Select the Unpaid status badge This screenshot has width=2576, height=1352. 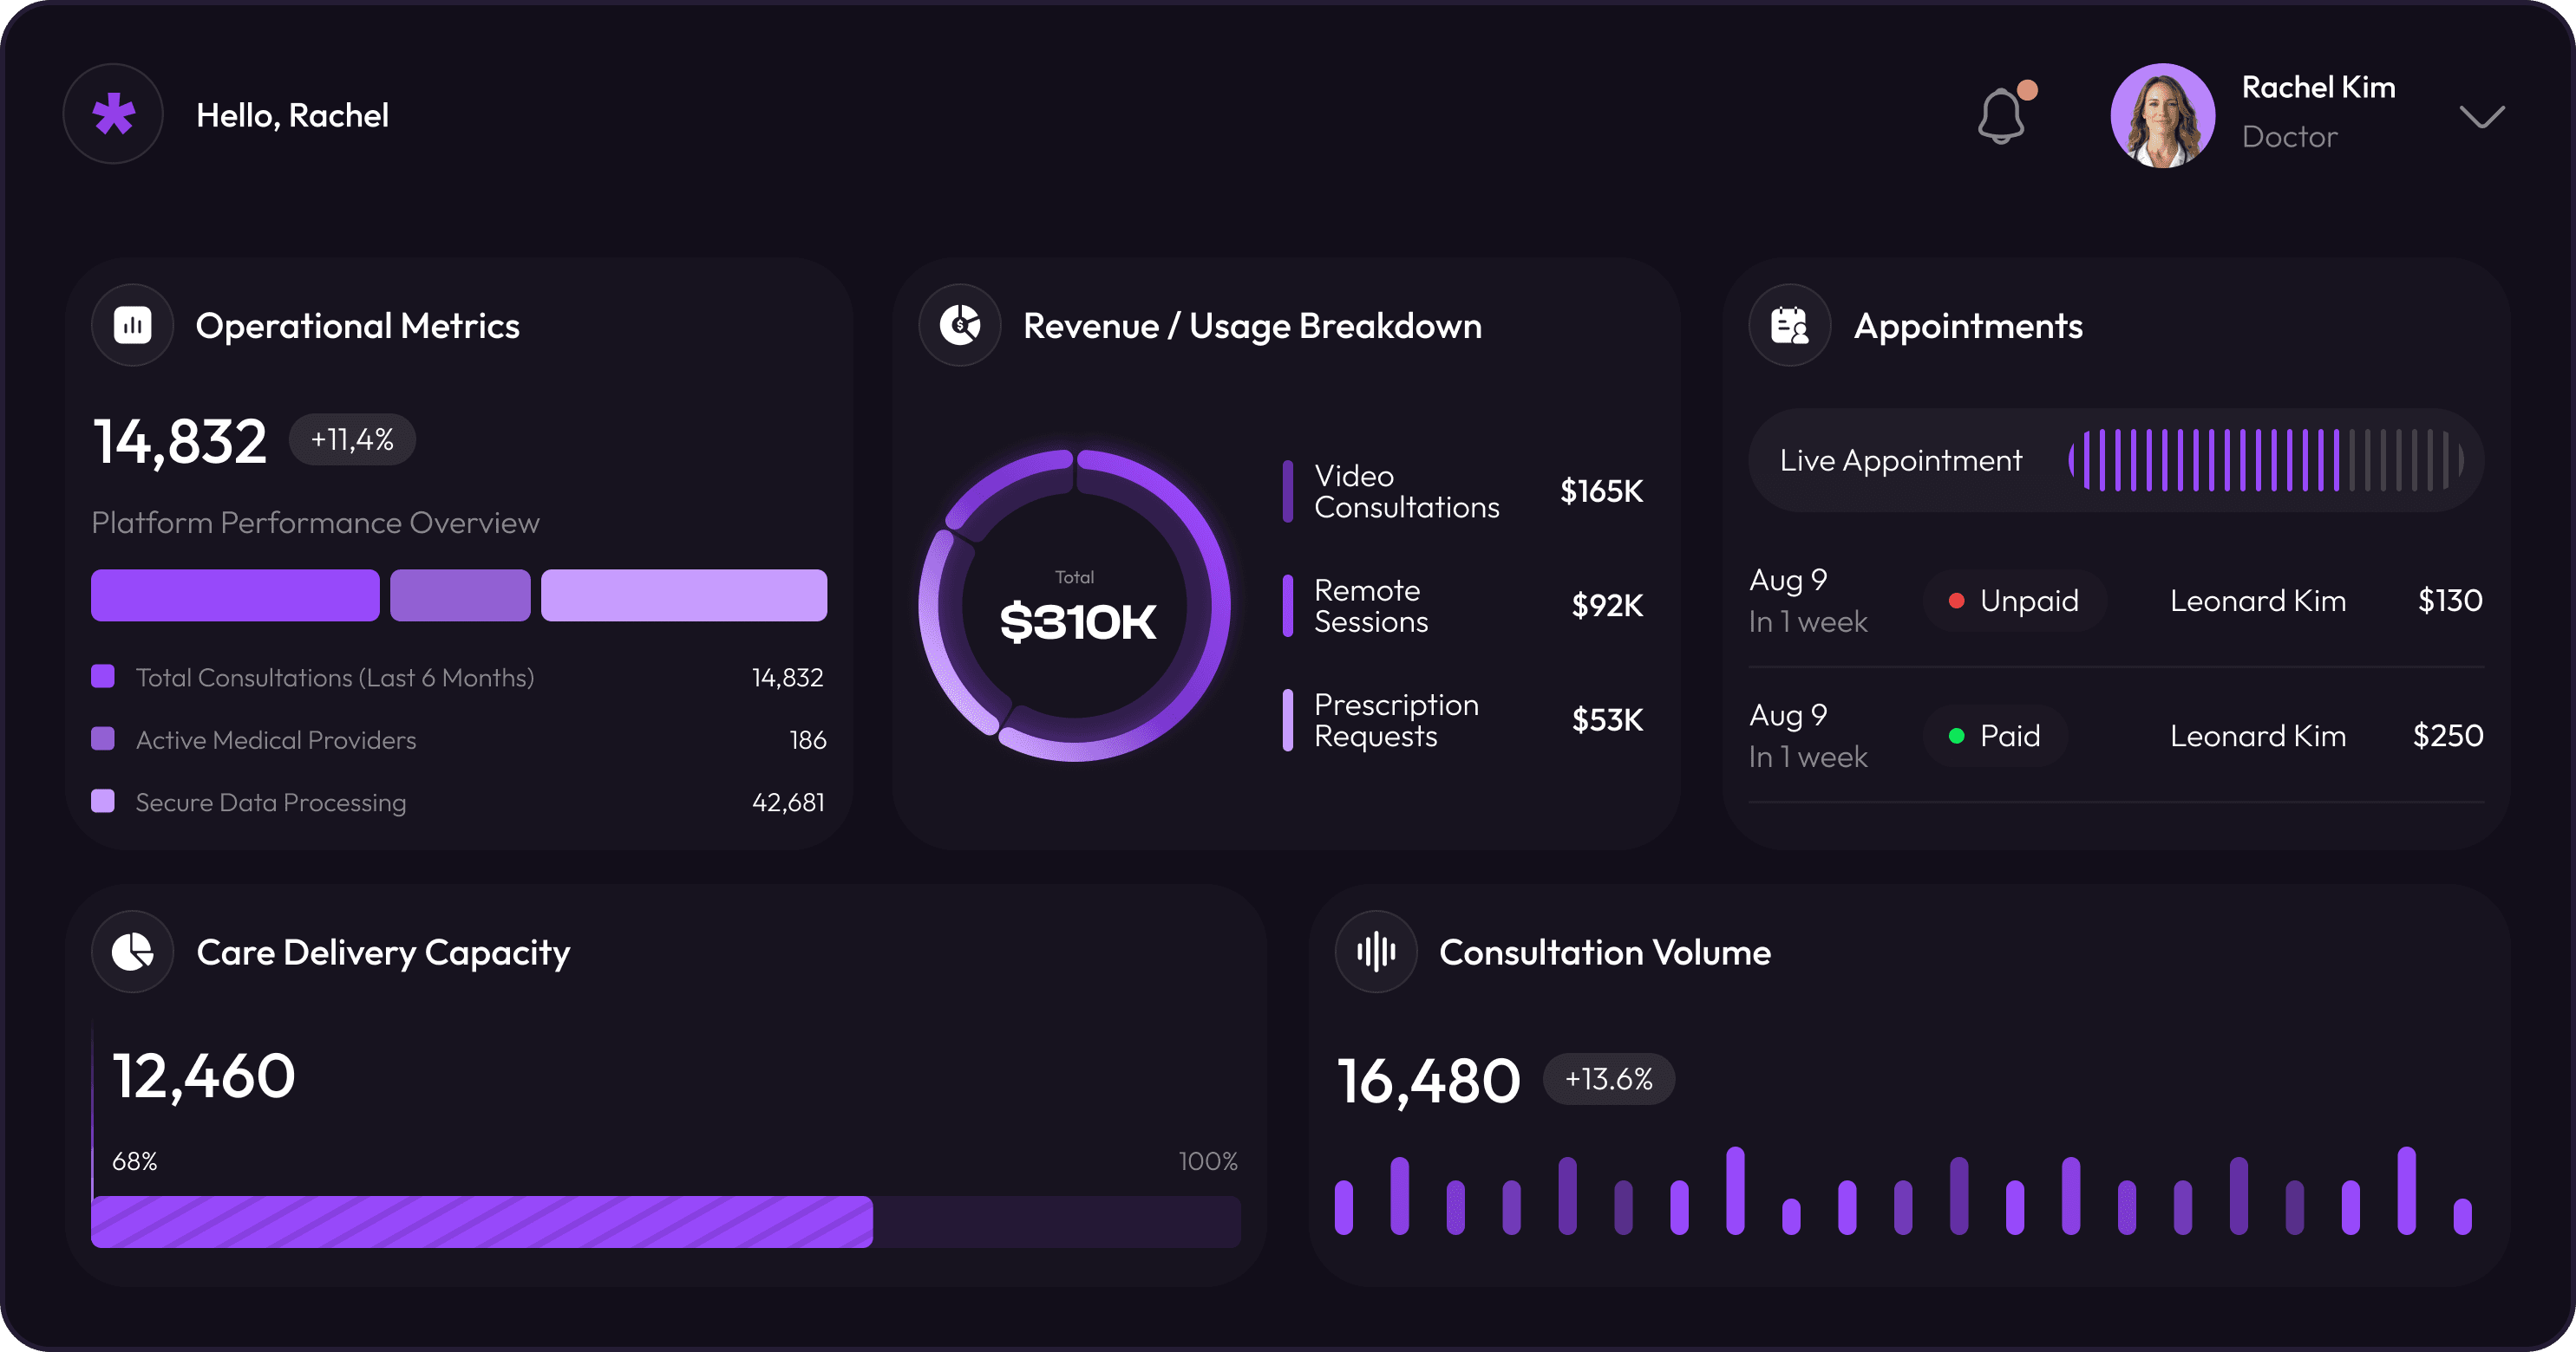[x=2014, y=601]
